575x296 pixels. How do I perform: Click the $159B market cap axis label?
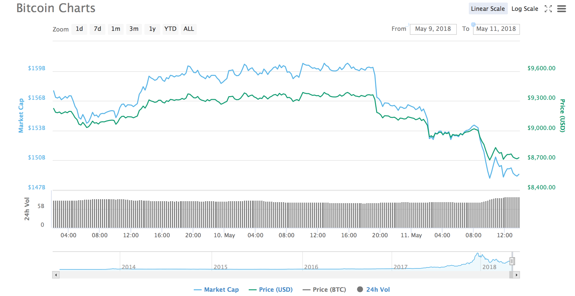point(37,68)
